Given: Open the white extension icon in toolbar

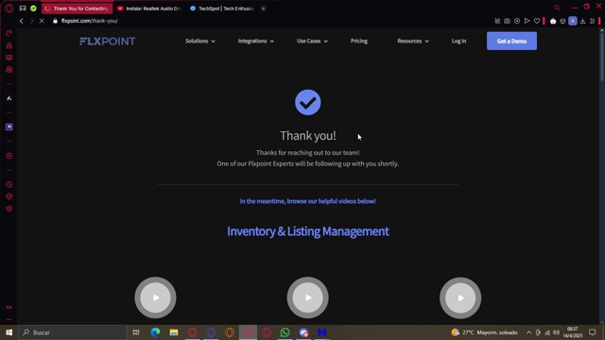Looking at the screenshot, I should 553,21.
